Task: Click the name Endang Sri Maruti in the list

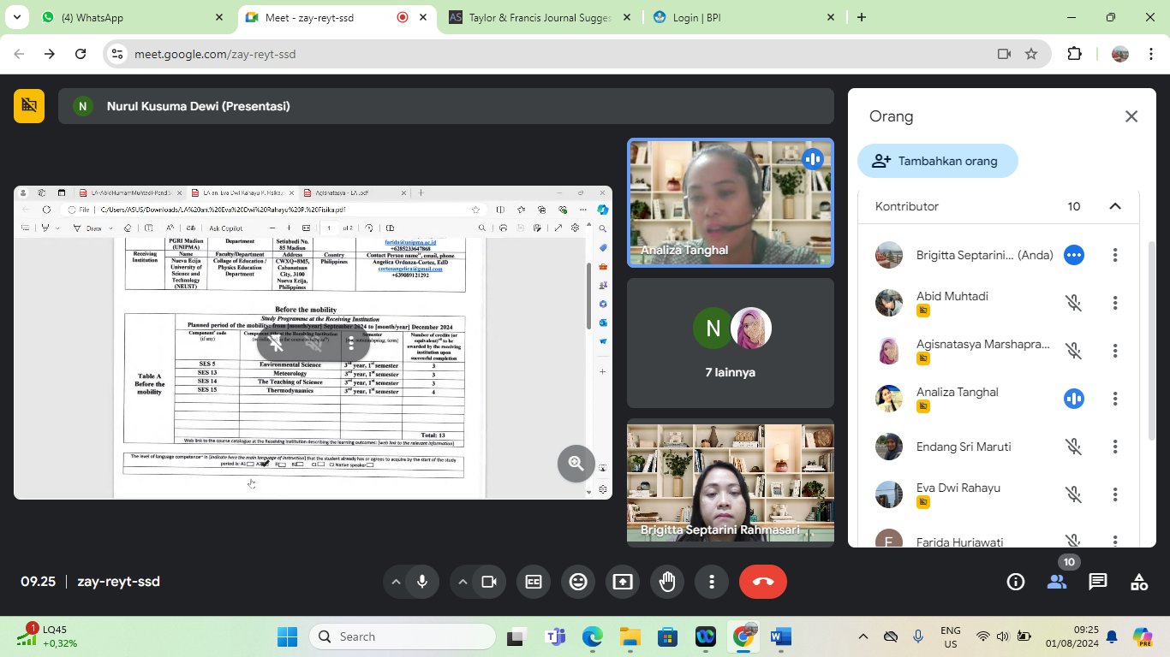Action: pos(964,447)
